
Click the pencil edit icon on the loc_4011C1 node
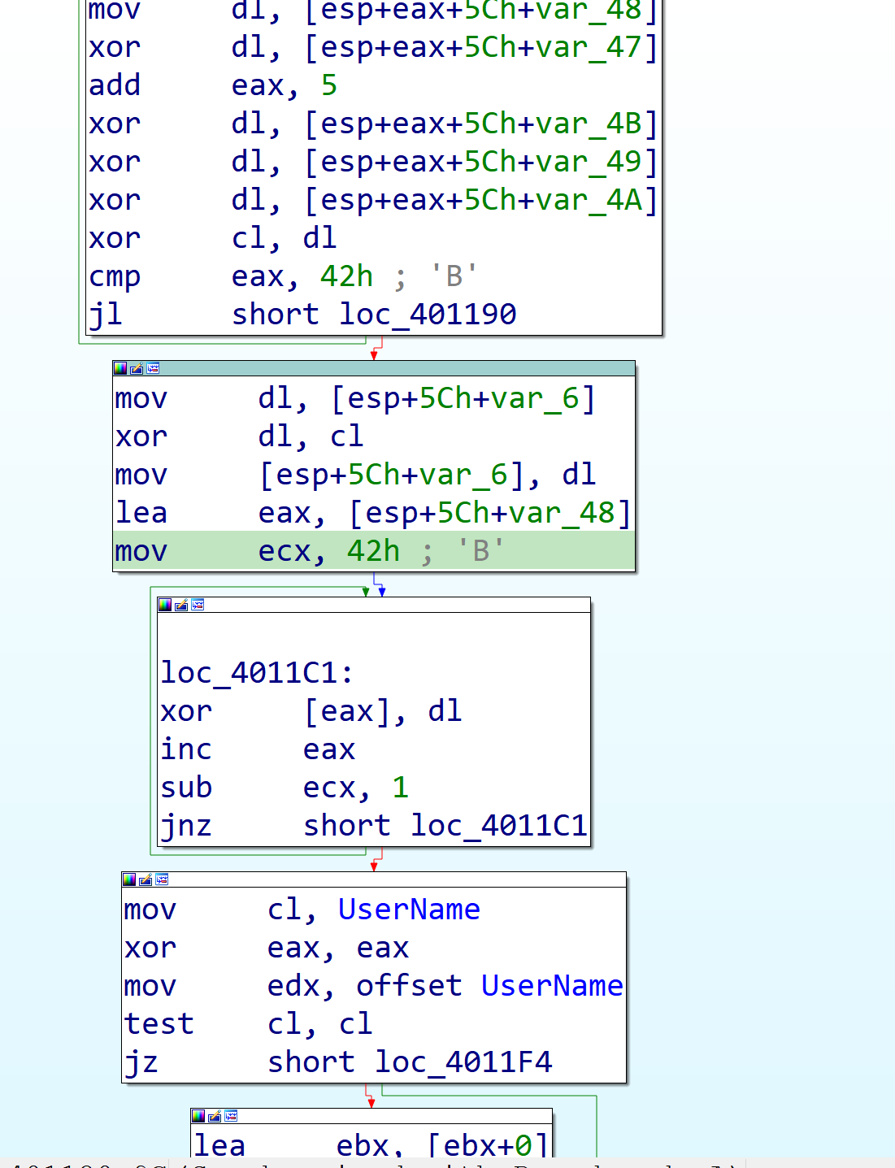[x=181, y=605]
